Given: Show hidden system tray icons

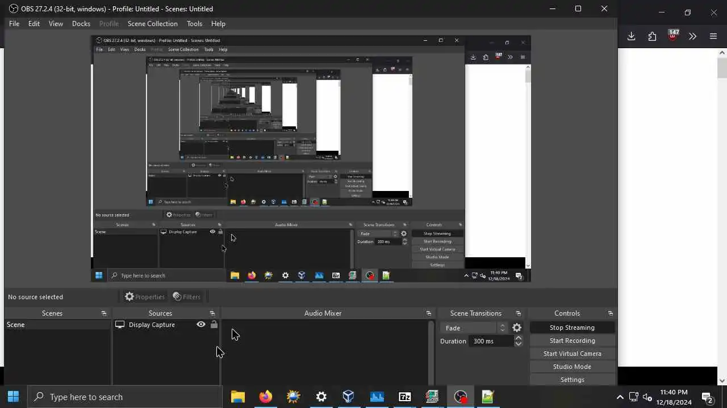Looking at the screenshot, I should click(x=620, y=397).
